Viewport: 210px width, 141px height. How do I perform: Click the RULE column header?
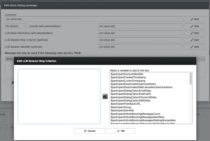pos(9,59)
